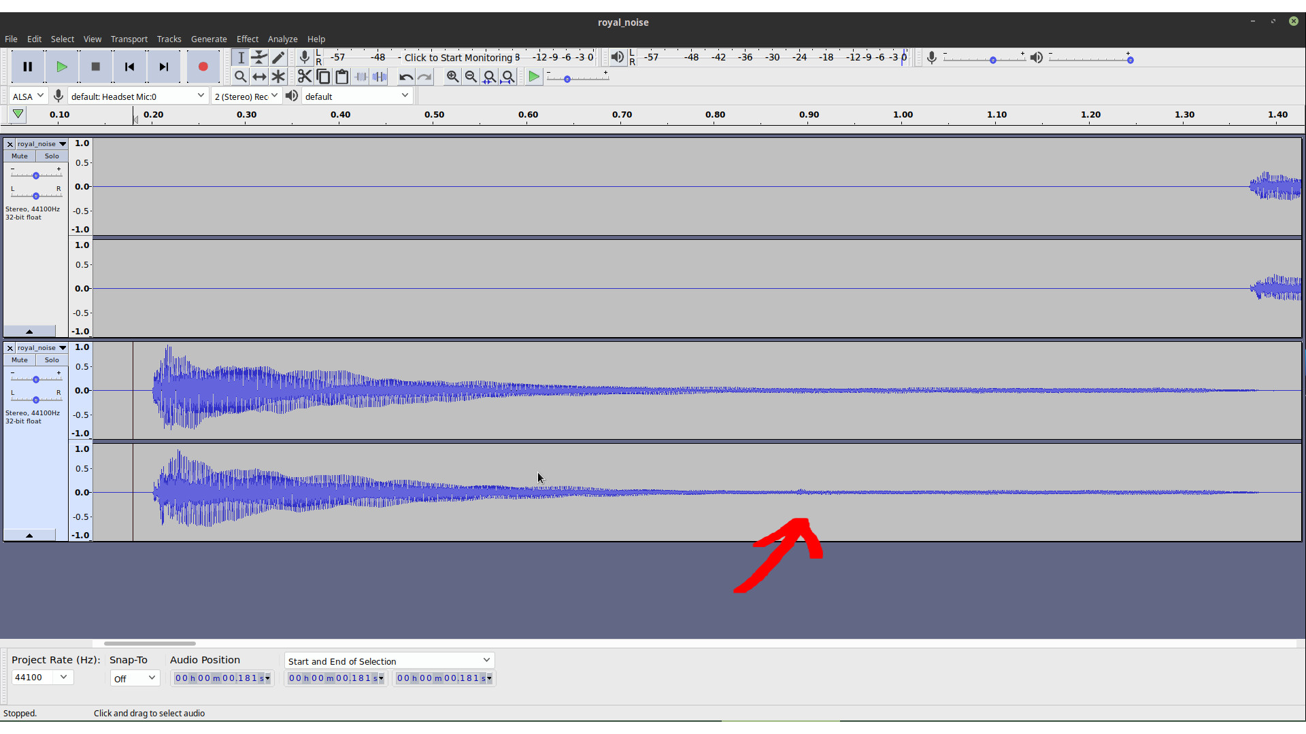
Task: Choose the Multi-Tool mode
Action: pyautogui.click(x=278, y=76)
